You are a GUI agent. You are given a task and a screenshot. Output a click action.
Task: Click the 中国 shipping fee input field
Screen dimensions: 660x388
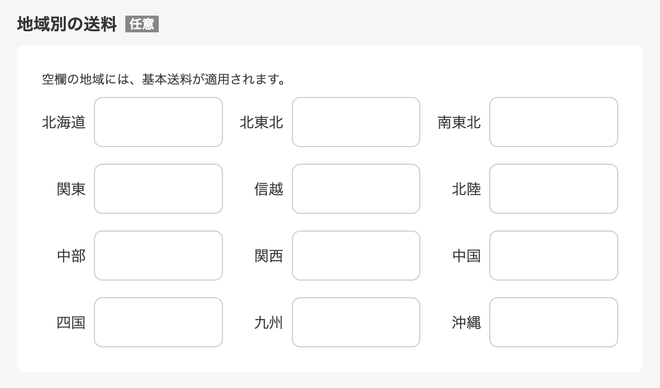pos(553,256)
